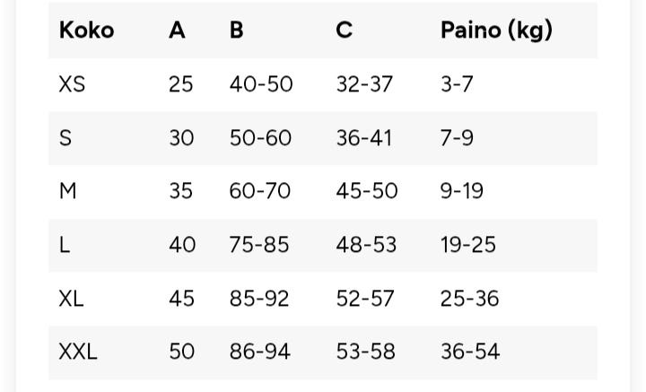
Task: Select the weight range 9-19 cell
Action: click(461, 191)
